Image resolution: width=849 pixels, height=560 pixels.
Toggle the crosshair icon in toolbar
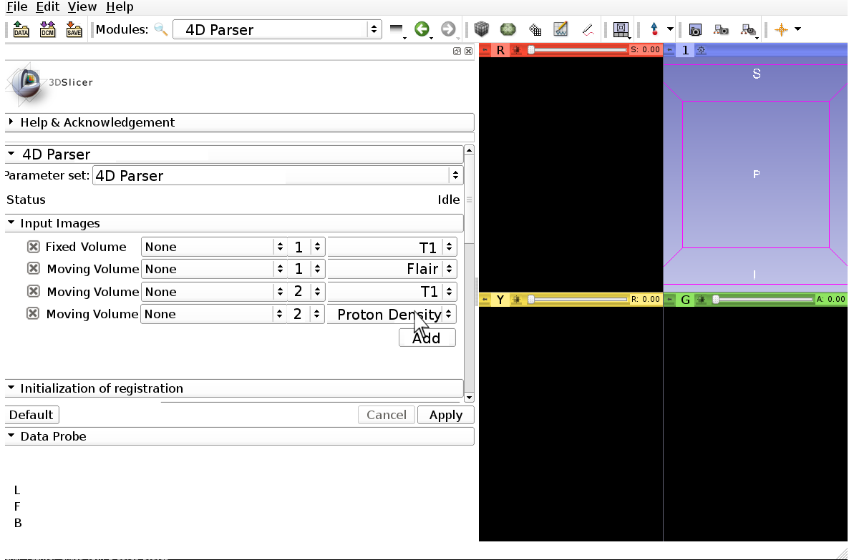(781, 29)
